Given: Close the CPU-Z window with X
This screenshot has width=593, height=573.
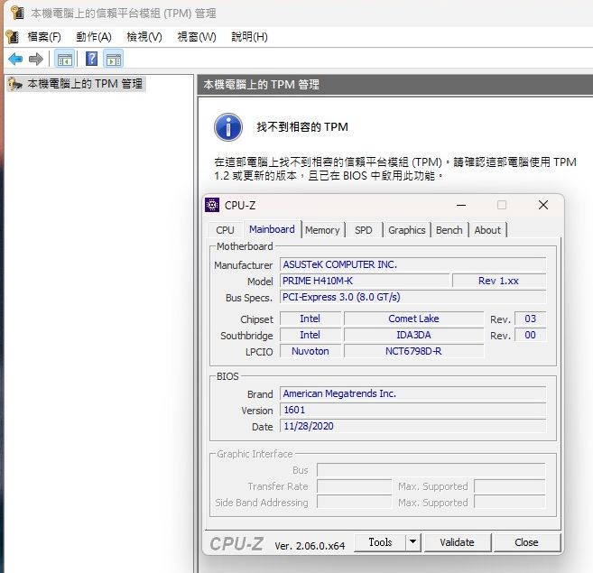Looking at the screenshot, I should [x=543, y=205].
